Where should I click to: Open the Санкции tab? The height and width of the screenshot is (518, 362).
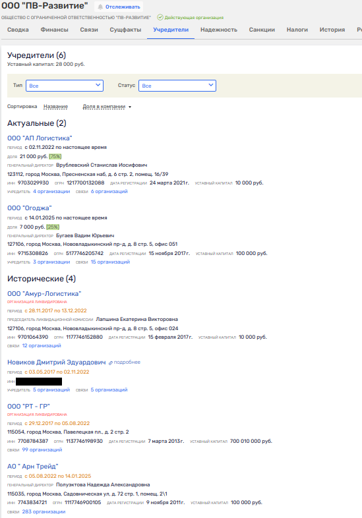(x=262, y=30)
